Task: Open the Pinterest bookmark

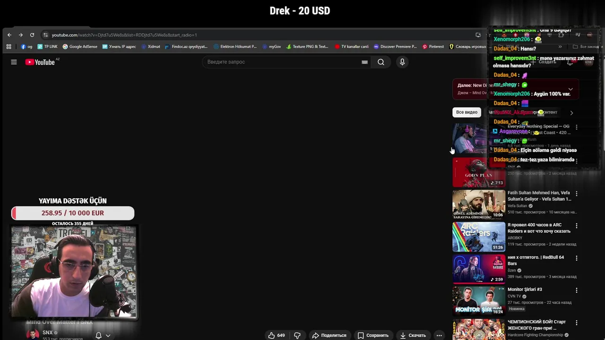Action: [x=433, y=47]
